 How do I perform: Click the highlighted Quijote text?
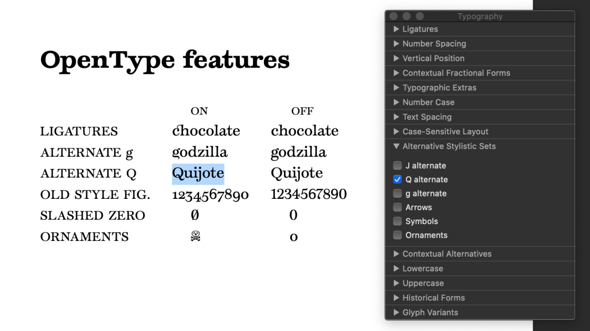pyautogui.click(x=198, y=174)
